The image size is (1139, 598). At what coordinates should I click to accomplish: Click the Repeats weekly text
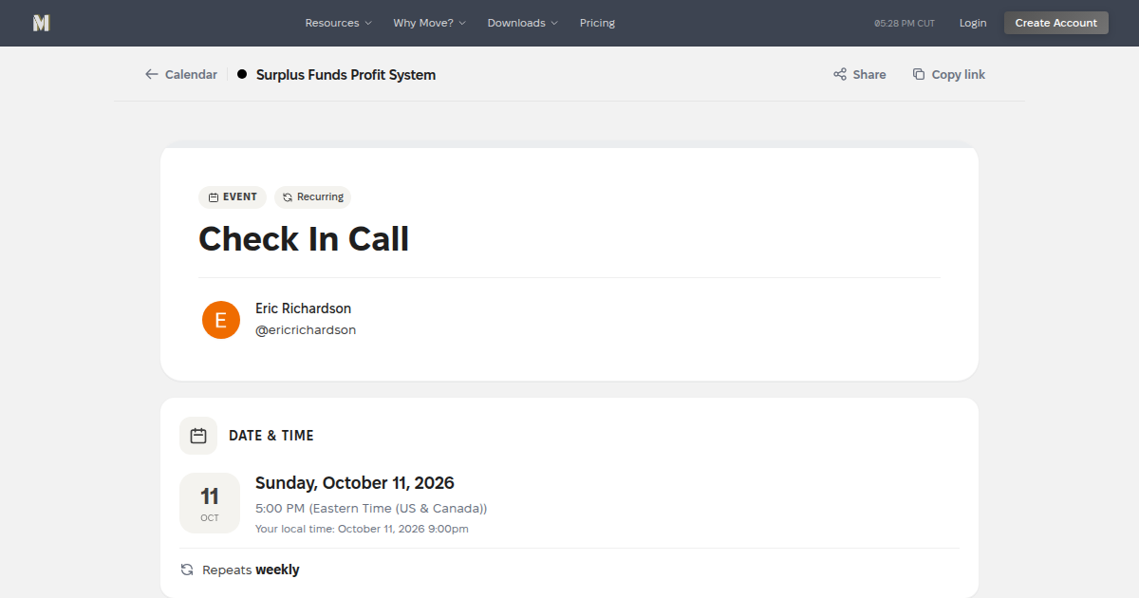click(x=251, y=570)
